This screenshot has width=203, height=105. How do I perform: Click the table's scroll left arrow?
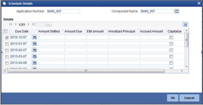coord(5,71)
